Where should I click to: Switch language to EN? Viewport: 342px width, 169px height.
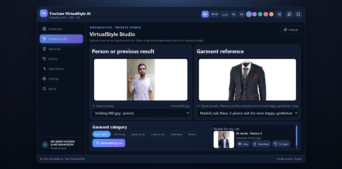tap(205, 14)
